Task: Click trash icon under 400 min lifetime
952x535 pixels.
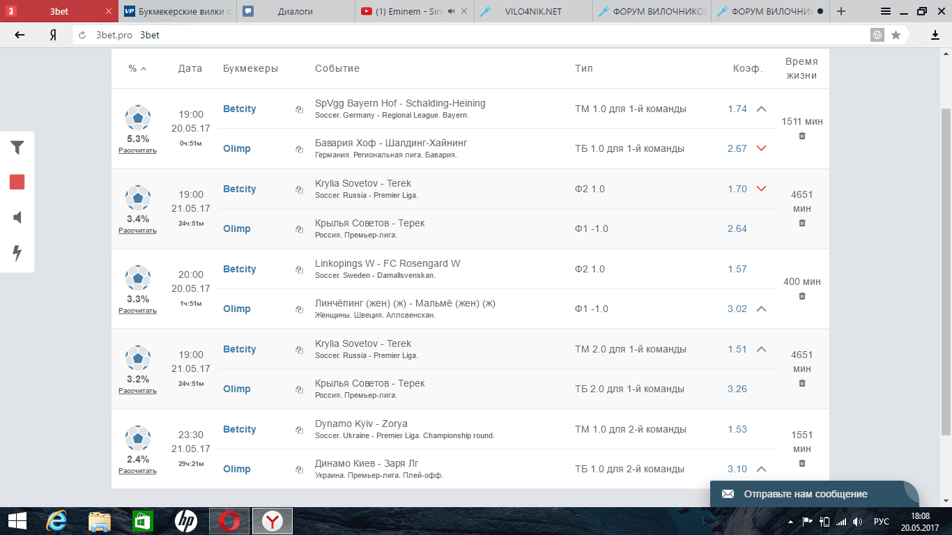Action: pyautogui.click(x=801, y=296)
